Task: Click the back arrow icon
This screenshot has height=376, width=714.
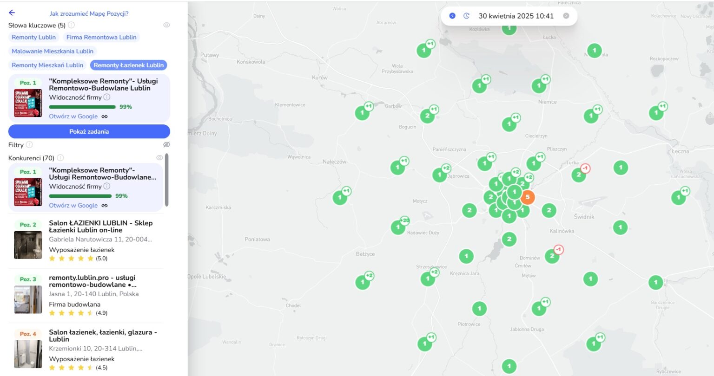Action: [12, 13]
